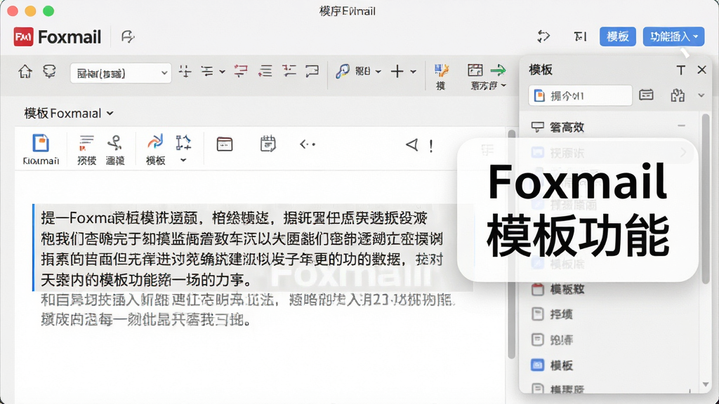Click the code brackets icon in the editor toolbar
719x404 pixels.
tap(308, 144)
